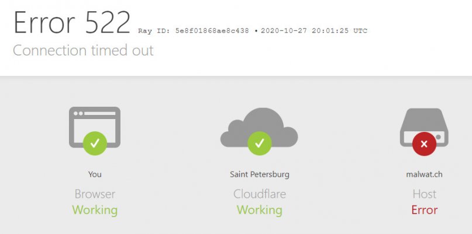Click the malwat.ch host name
The image size is (472, 234).
(x=424, y=174)
